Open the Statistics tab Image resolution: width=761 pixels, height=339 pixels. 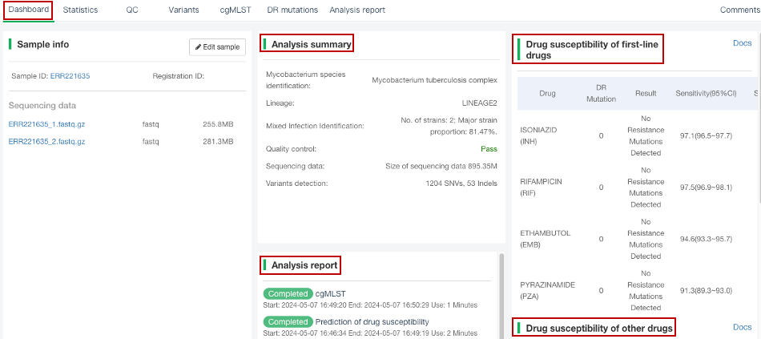click(80, 10)
